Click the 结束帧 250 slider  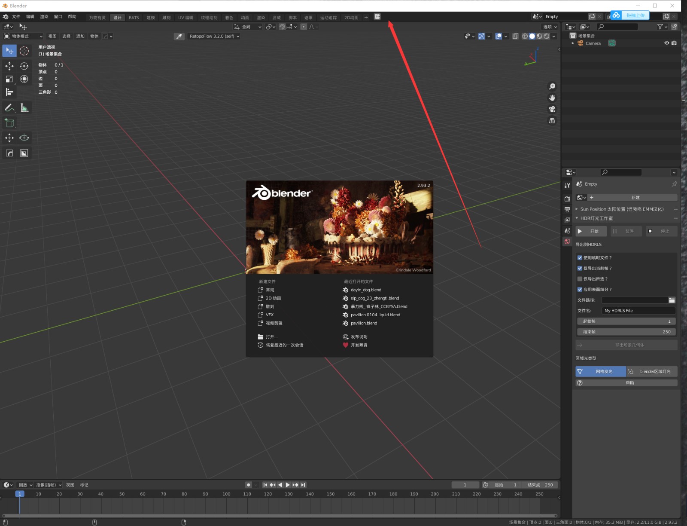click(626, 332)
